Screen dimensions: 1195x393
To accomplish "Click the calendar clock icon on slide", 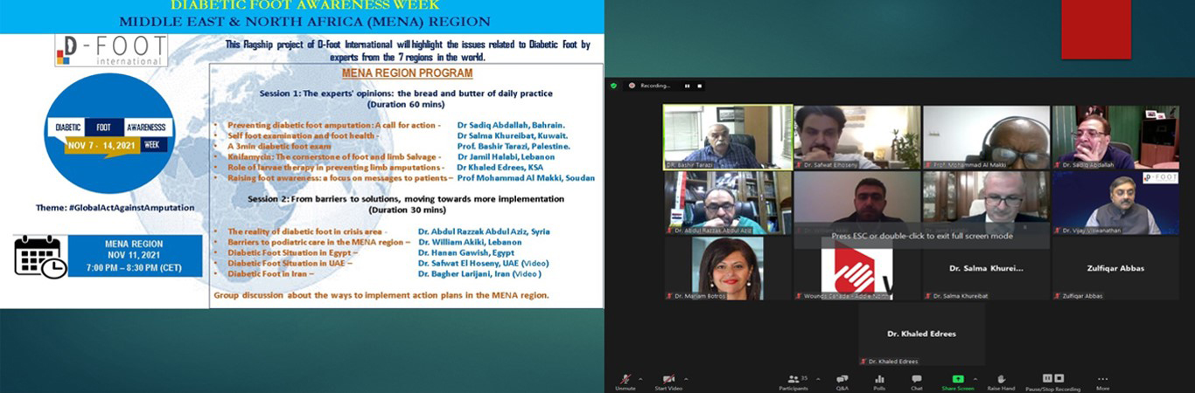I will click(40, 257).
